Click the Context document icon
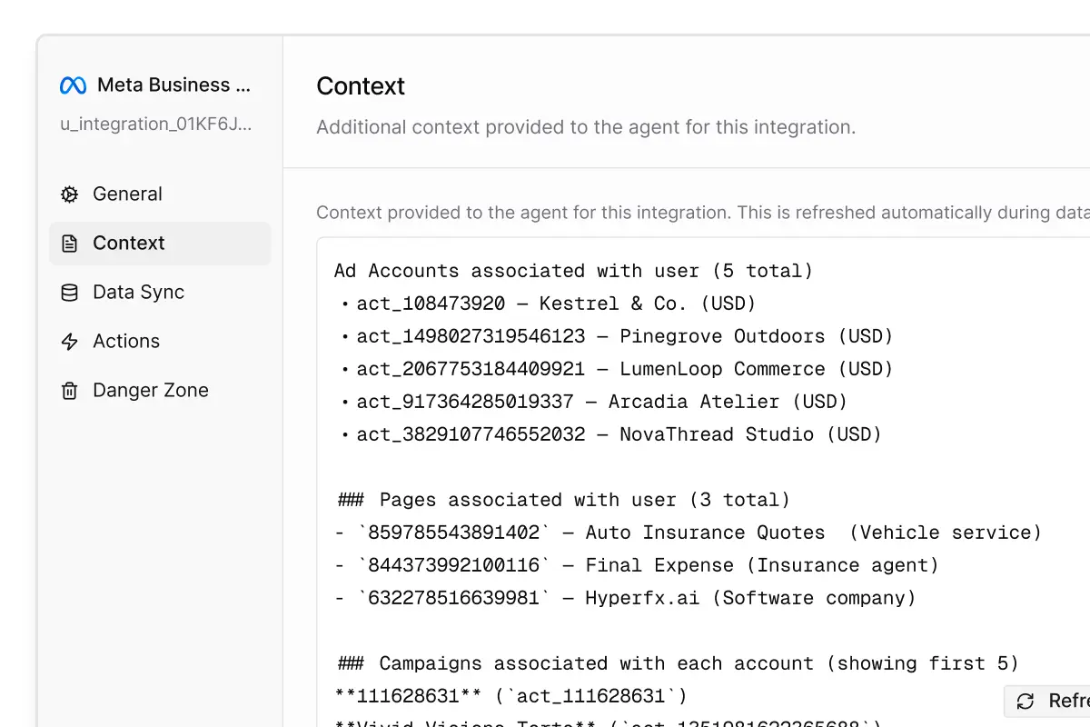 [x=69, y=243]
